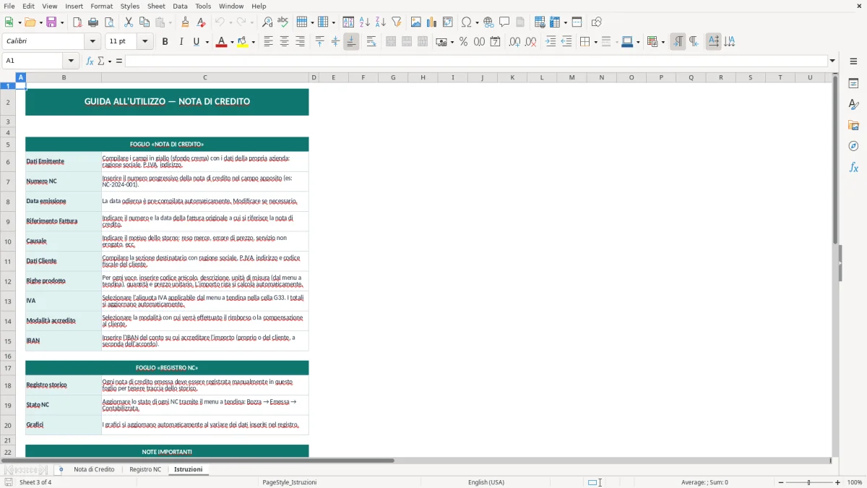
Task: Open the Data menu
Action: coord(180,6)
